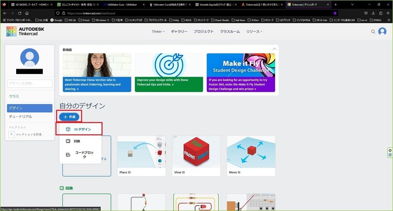Open チュートリアル in the sidebar

point(20,117)
